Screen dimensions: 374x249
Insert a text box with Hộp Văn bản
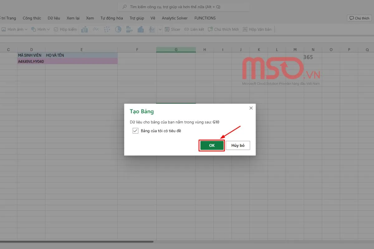[257, 29]
